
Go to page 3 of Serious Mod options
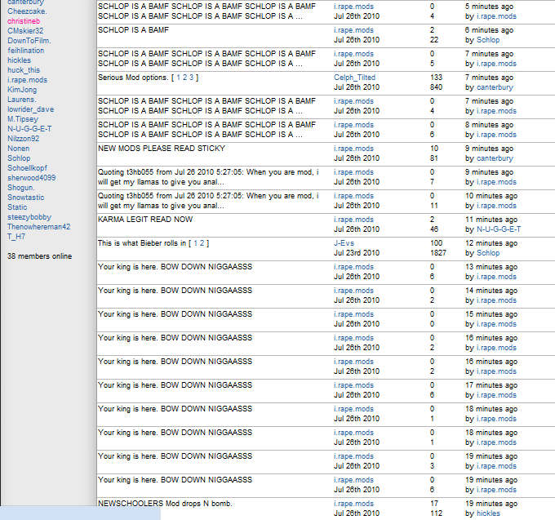tap(191, 78)
